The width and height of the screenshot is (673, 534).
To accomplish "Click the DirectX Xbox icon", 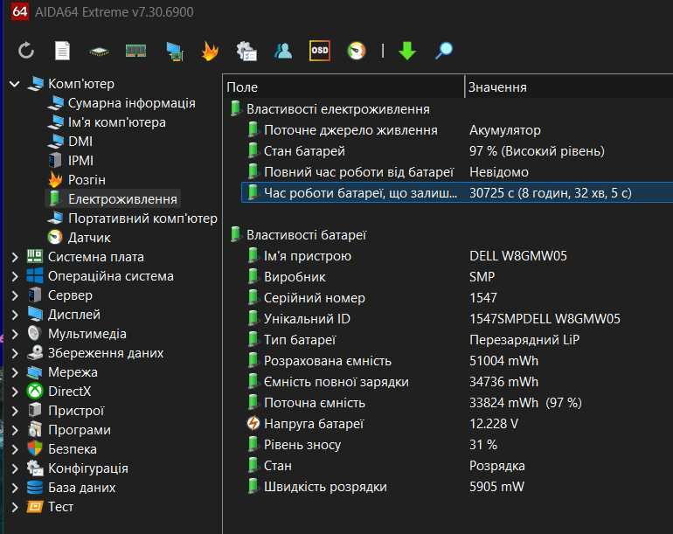I will point(35,392).
